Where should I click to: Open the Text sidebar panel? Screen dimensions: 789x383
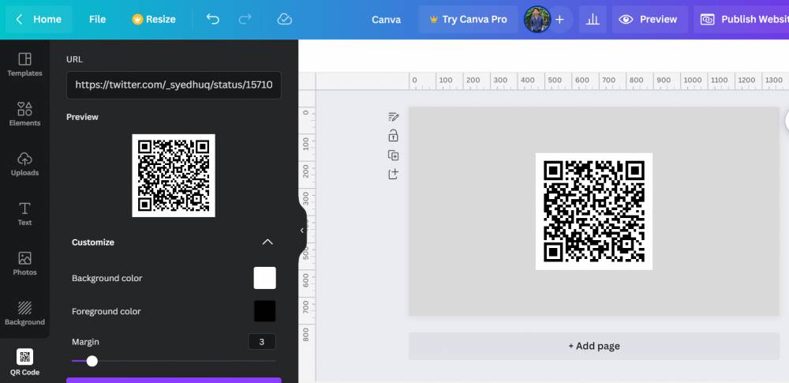click(x=24, y=214)
